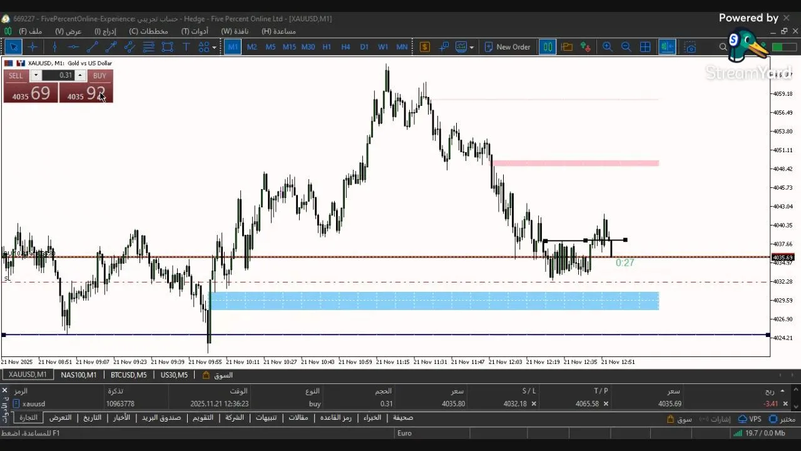Select the horizontal line tool
This screenshot has width=801, height=451.
coord(73,47)
